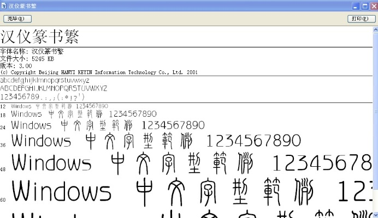The height and width of the screenshot is (218, 378).
Task: Click the 12-point Windows sample line
Action: (x=59, y=106)
